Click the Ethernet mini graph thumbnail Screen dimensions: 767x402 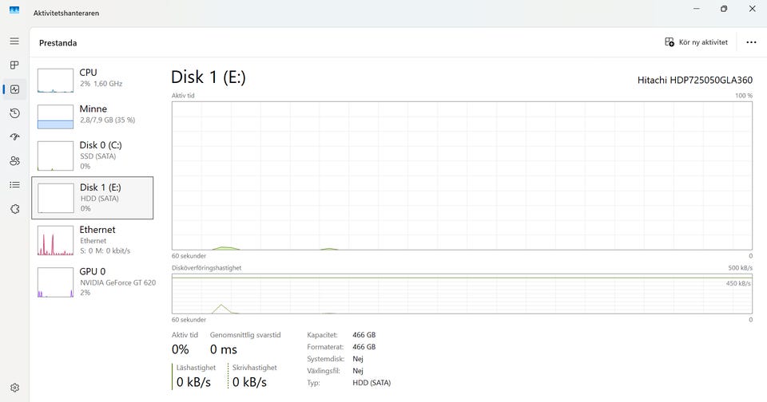click(x=55, y=241)
